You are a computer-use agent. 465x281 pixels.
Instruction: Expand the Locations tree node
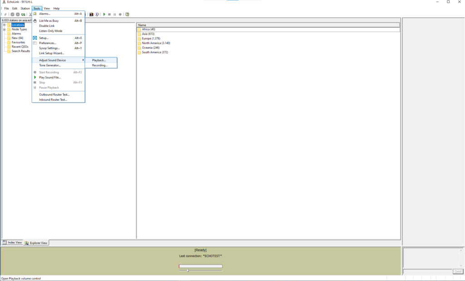(x=4, y=25)
